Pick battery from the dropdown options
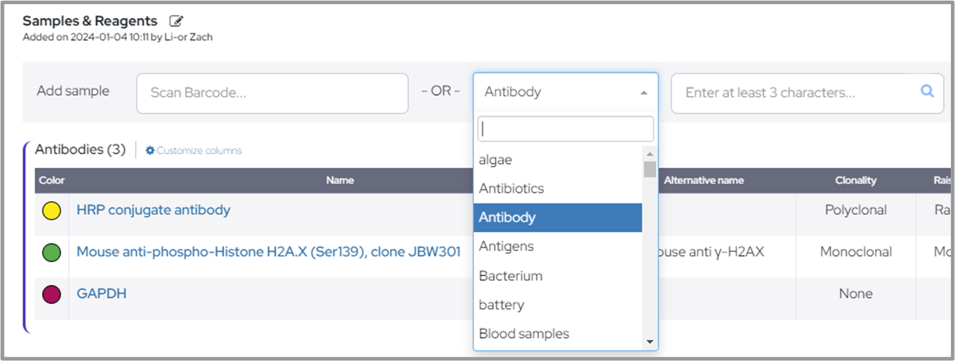 501,305
